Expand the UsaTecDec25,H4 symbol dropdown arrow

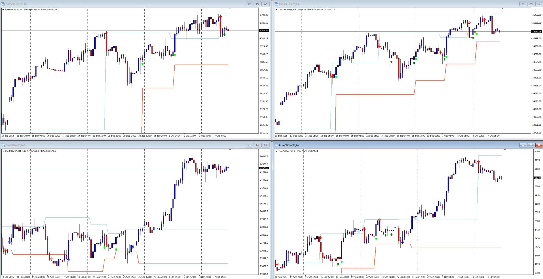(277, 10)
